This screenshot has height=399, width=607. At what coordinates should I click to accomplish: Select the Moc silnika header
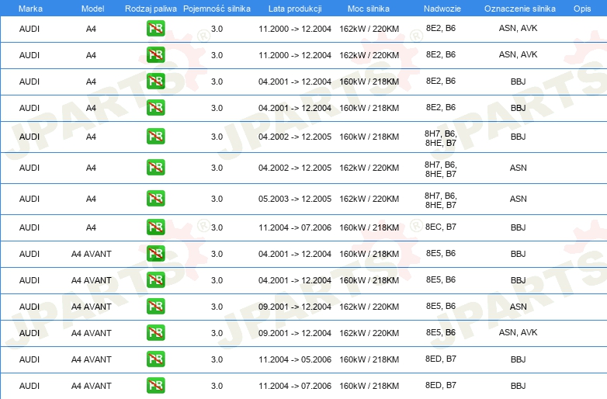point(369,9)
